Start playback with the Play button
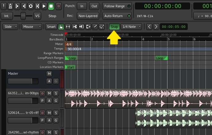Image resolution: width=212 pixels, height=135 pixels. pyautogui.click(x=44, y=6)
